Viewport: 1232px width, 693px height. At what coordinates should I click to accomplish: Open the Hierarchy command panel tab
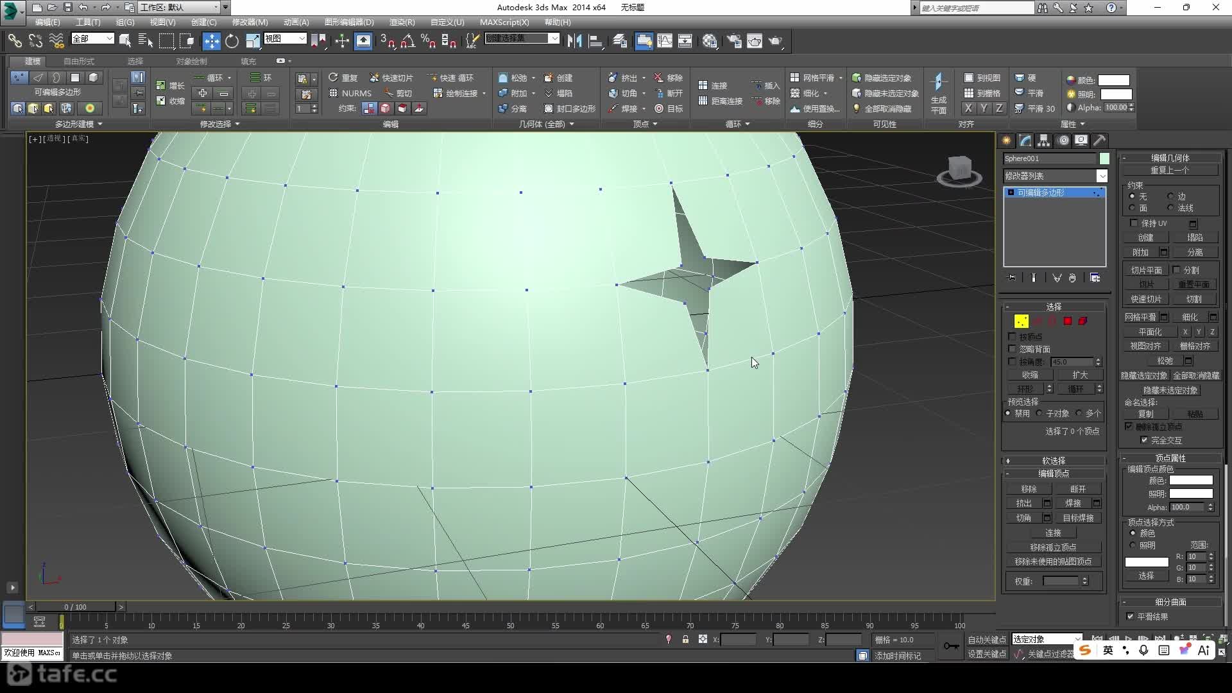point(1044,141)
